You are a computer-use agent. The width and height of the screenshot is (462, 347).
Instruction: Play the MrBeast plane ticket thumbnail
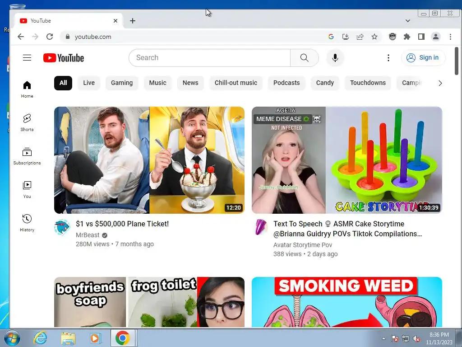[x=149, y=160]
